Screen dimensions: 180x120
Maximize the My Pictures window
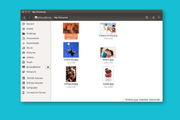[29, 12]
